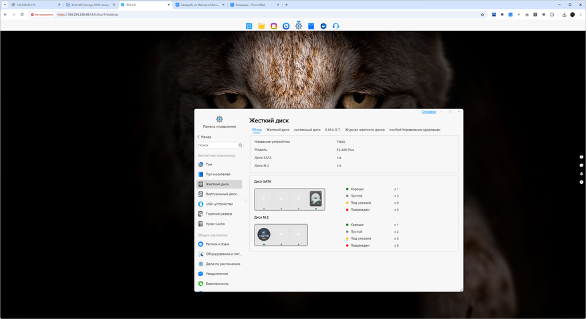Switch to Best NAS Storage browser tab
The height and width of the screenshot is (319, 586).
90,5
